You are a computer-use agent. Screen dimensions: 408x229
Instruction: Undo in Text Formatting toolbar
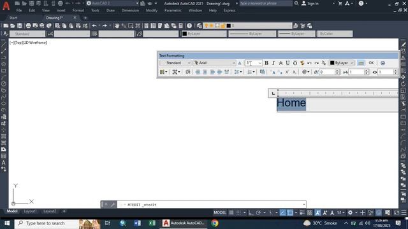tap(309, 63)
